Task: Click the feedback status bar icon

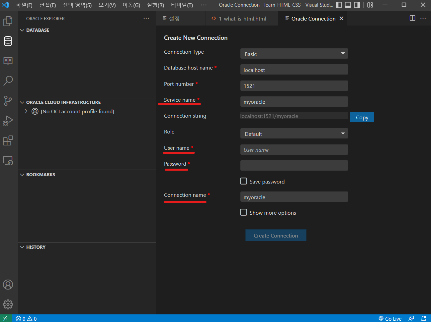Action: click(411, 319)
